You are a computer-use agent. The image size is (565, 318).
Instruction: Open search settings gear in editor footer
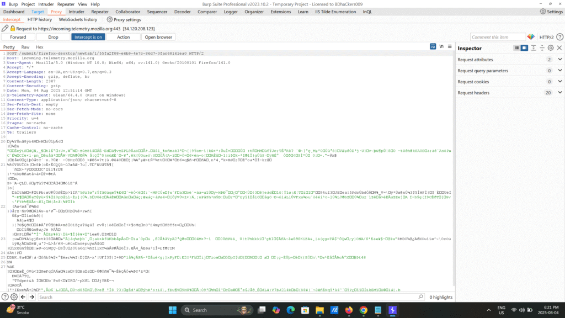coord(14,296)
